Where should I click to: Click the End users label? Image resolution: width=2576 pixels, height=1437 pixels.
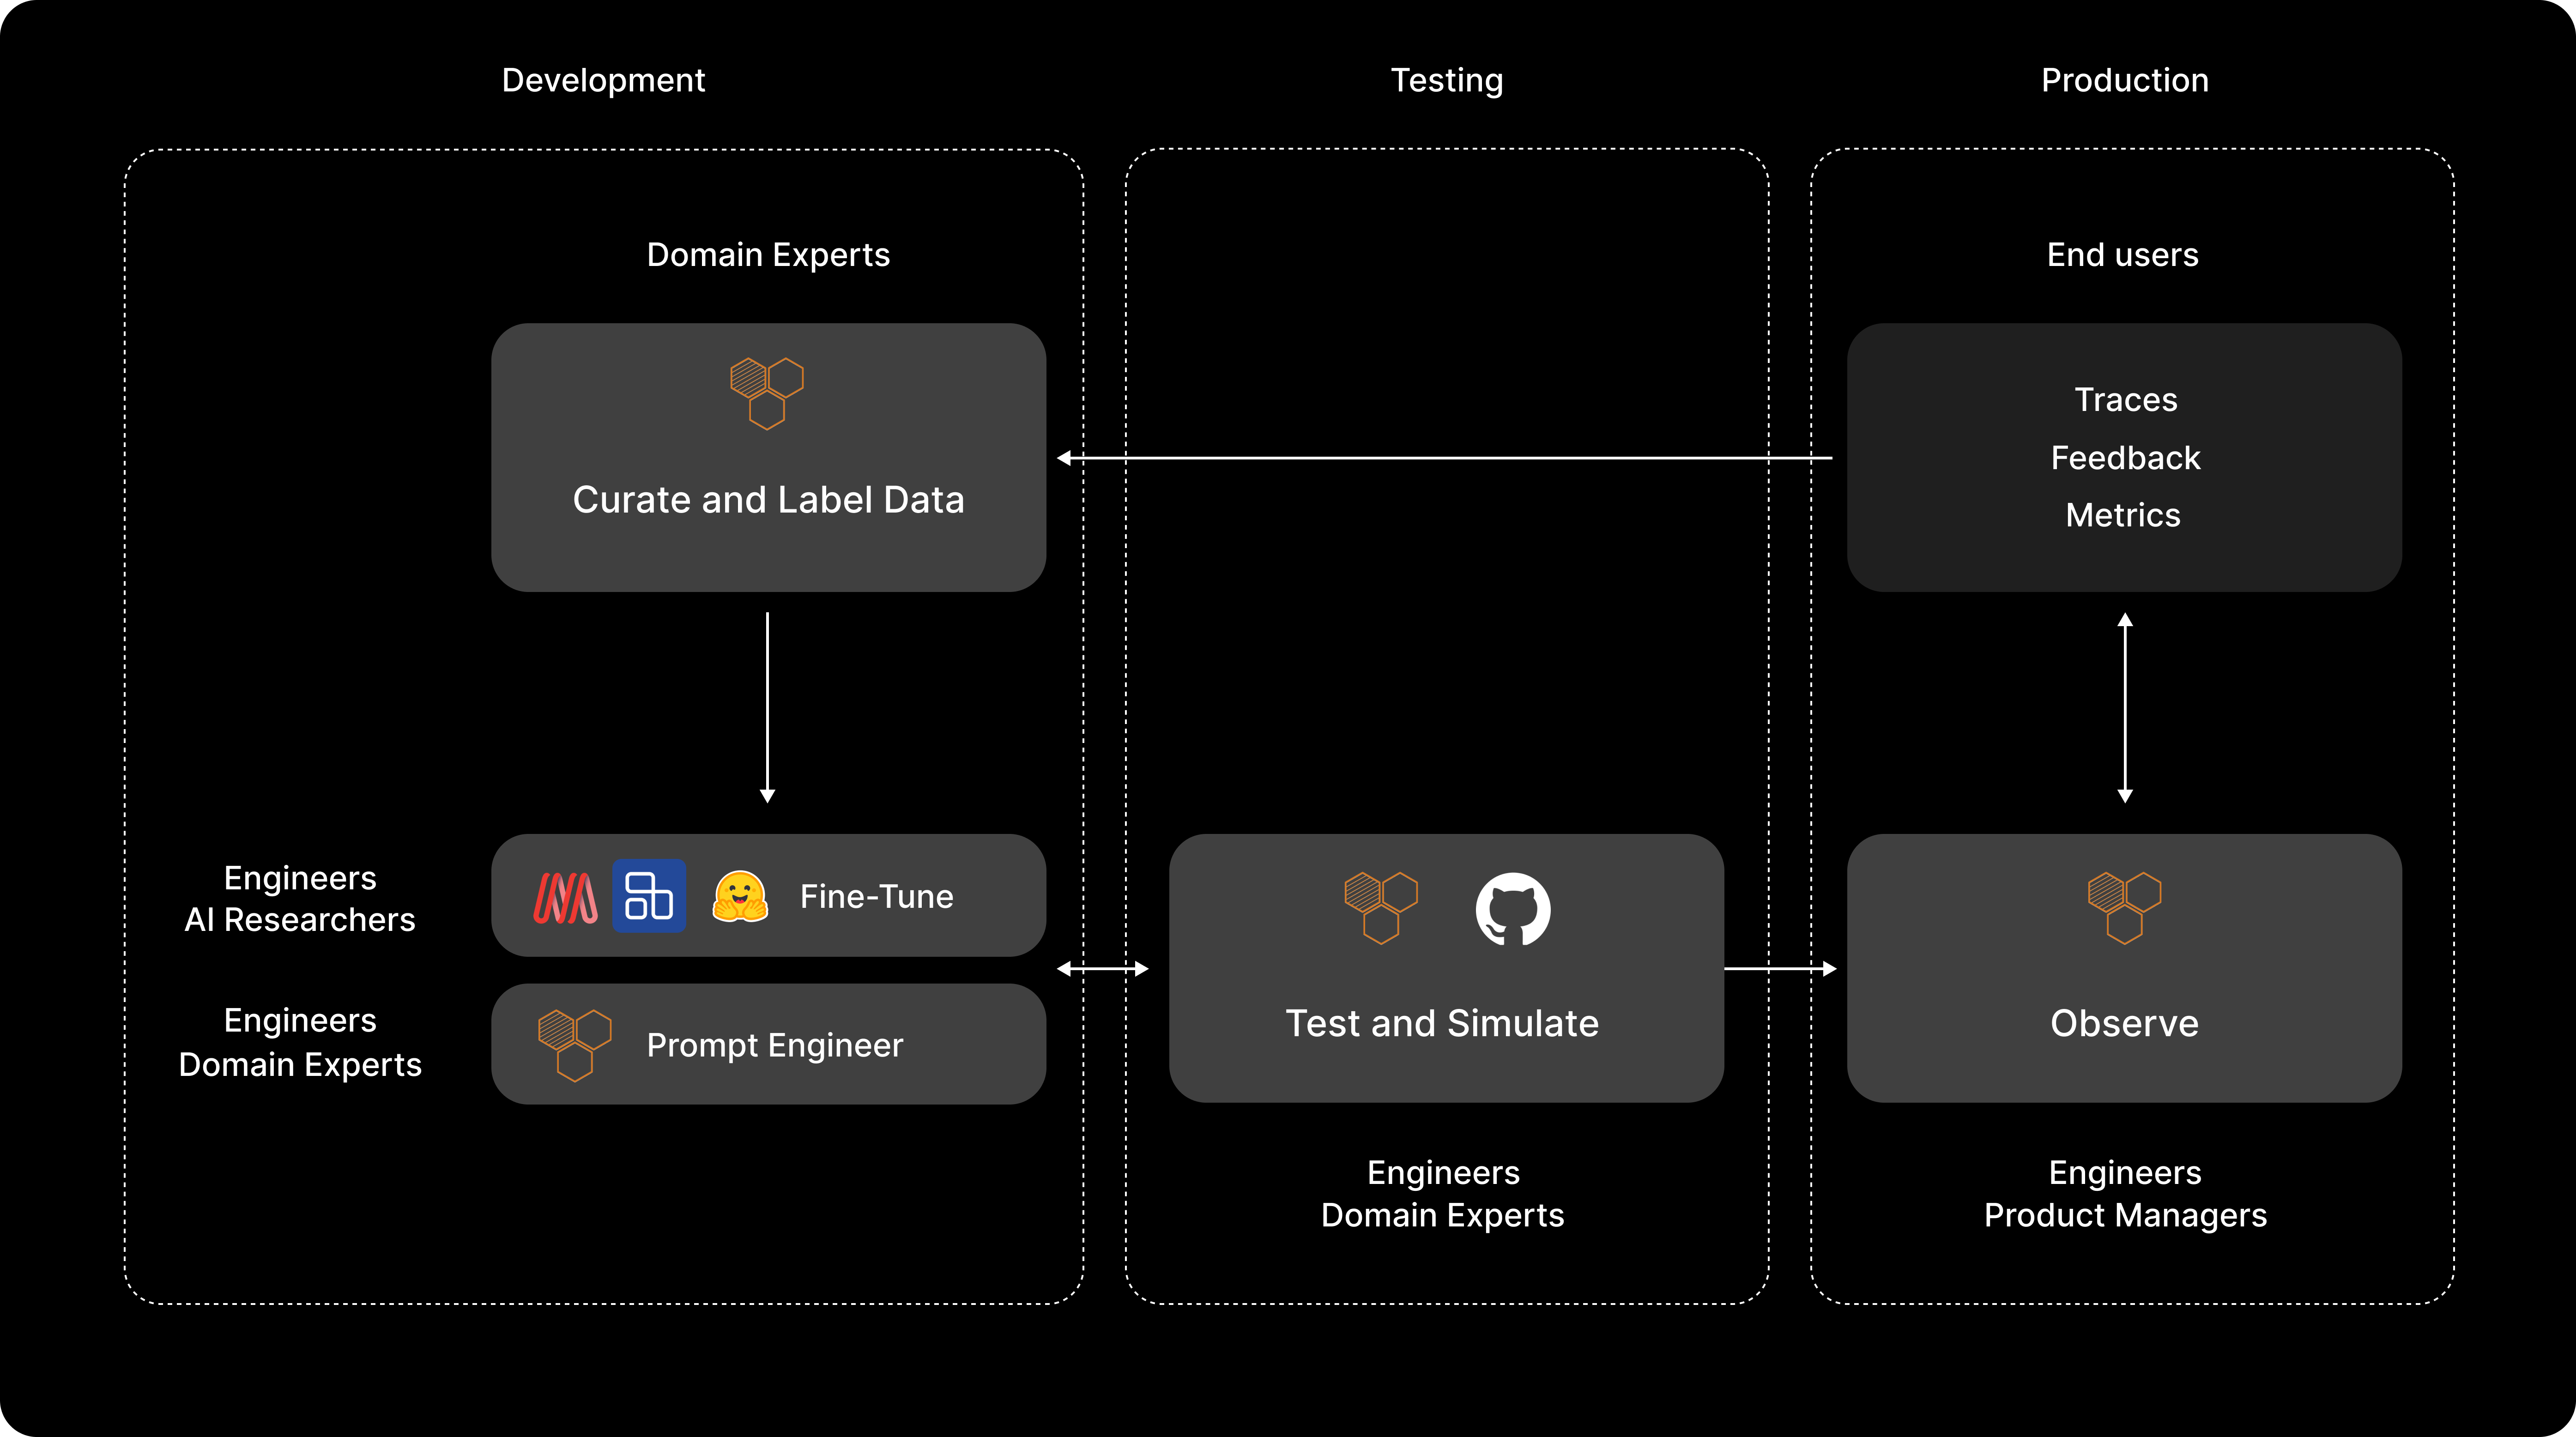tap(2123, 255)
